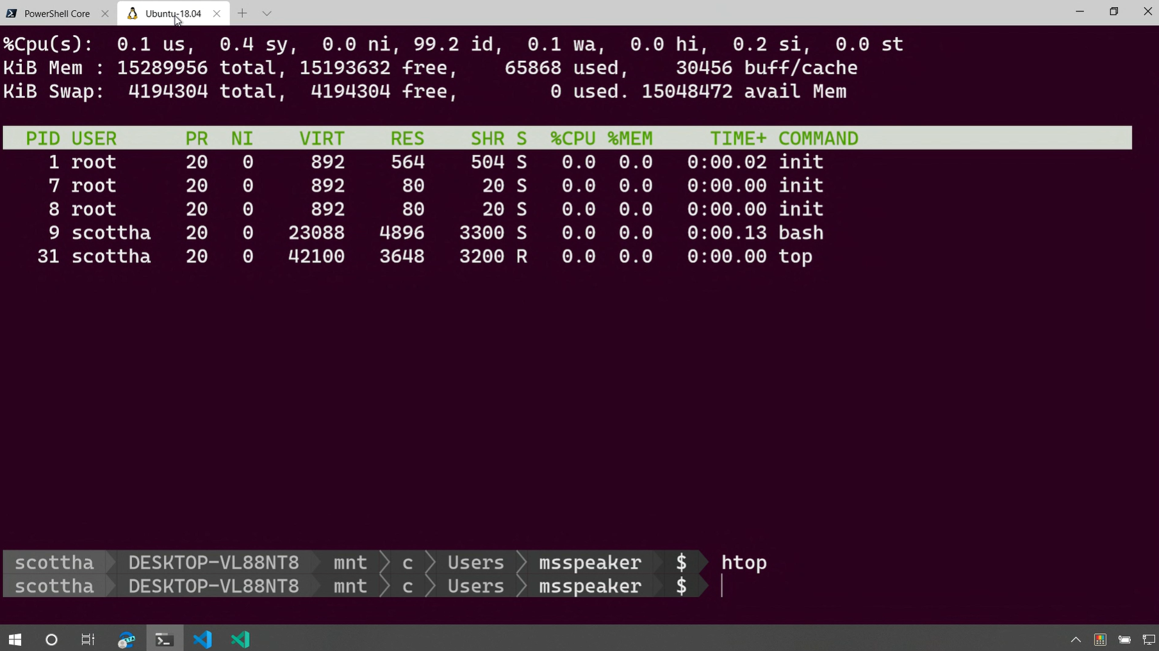Screen dimensions: 1159x651
Task: Open green VS Code Insiders from taskbar
Action: [240, 639]
